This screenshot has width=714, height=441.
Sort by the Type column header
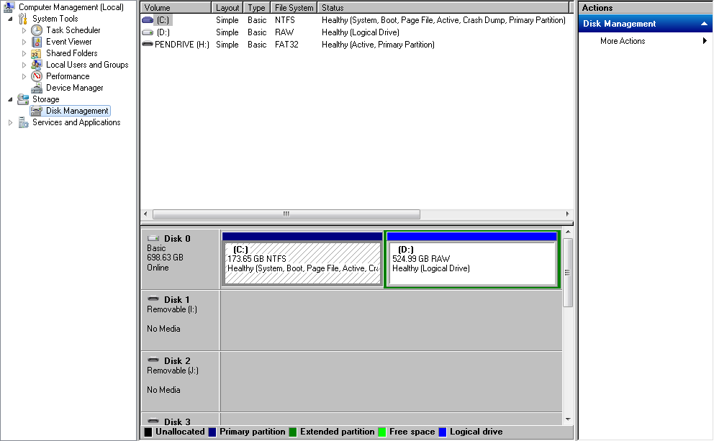[257, 8]
